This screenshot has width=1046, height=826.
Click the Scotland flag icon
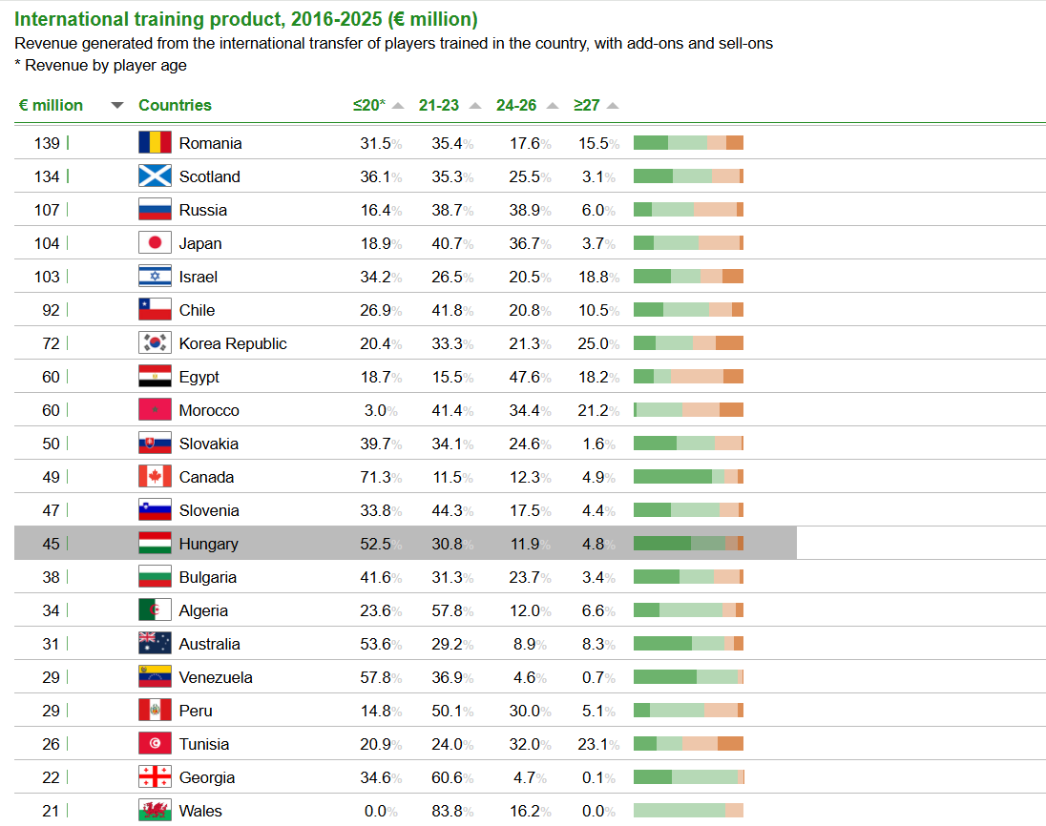155,176
